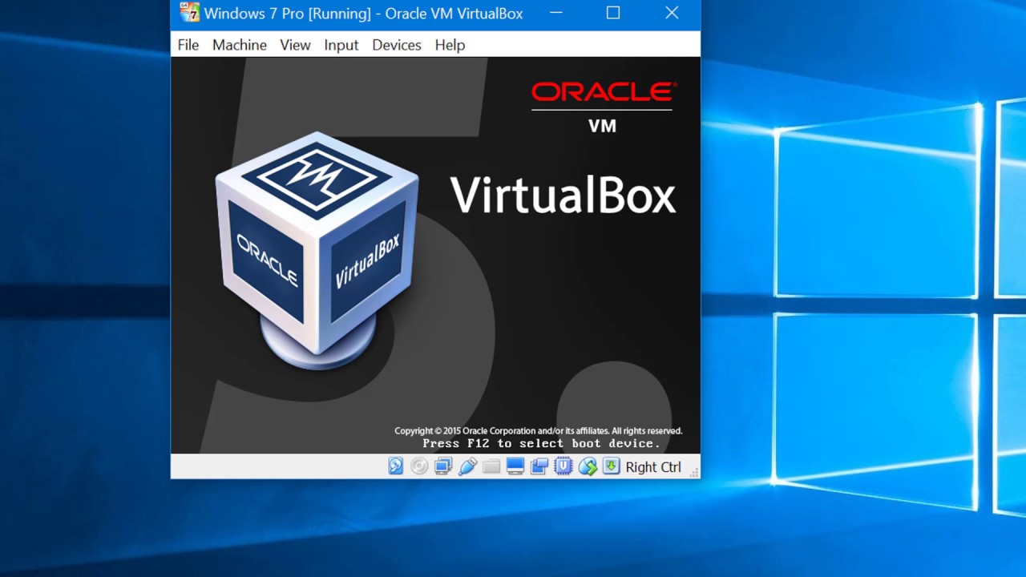Open the File menu

pos(188,45)
